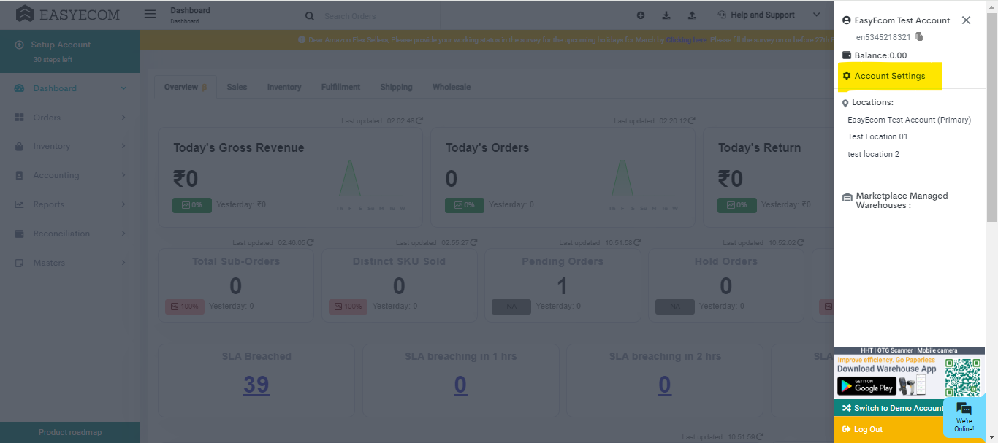Select test location 2

point(873,154)
